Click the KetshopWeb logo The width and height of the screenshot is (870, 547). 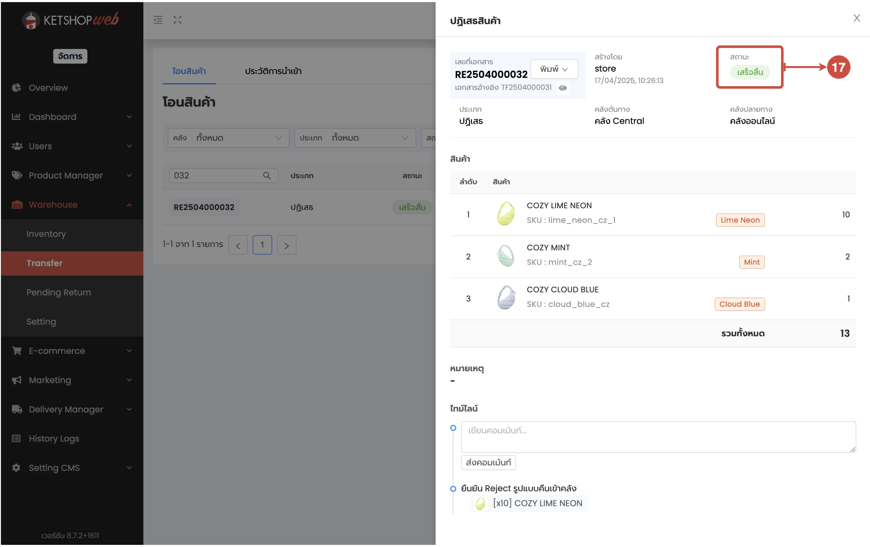click(71, 20)
